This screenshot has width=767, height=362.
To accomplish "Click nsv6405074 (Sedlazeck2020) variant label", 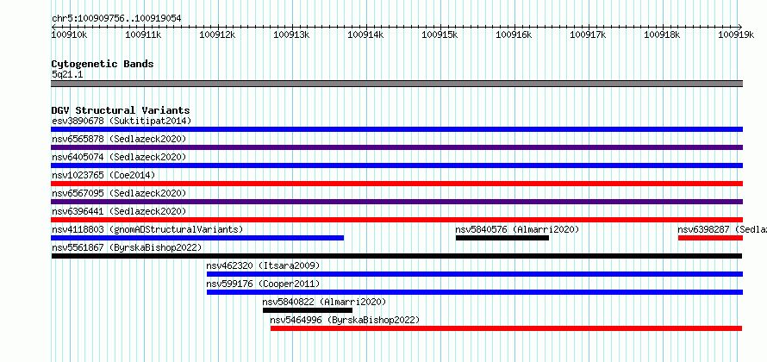I will tap(119, 157).
